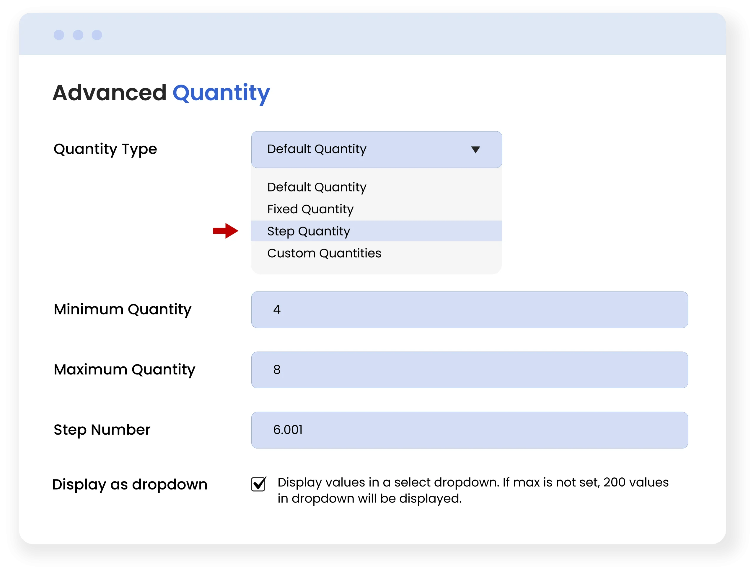Open the Quantity Type select box
The height and width of the screenshot is (573, 756).
[x=376, y=150]
